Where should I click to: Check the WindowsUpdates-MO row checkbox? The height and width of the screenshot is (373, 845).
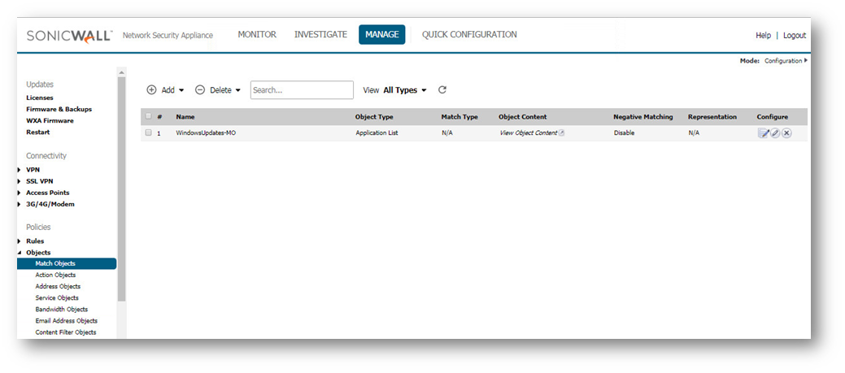[148, 132]
